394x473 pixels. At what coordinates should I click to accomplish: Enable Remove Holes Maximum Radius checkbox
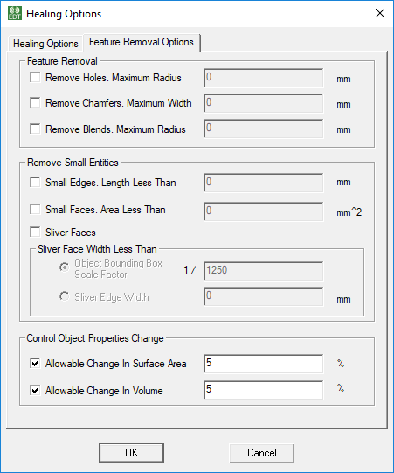tap(35, 77)
